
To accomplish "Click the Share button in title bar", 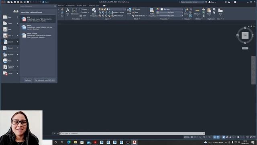I will pyautogui.click(x=45, y=2).
